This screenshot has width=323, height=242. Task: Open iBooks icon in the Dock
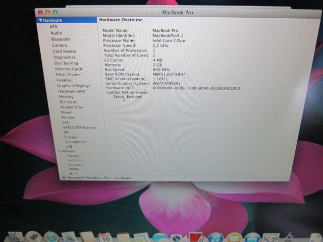[234, 237]
